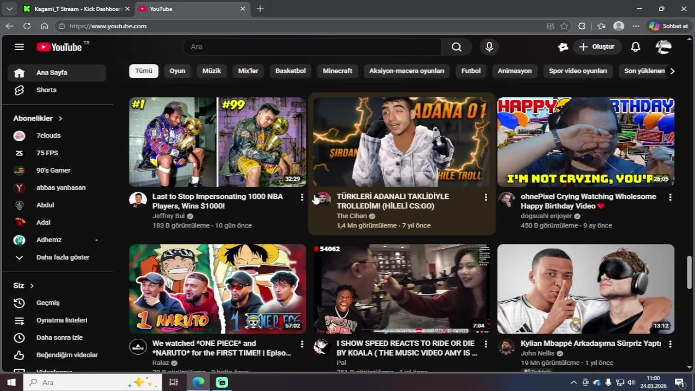Image resolution: width=695 pixels, height=391 pixels.
Task: Click the Oluştur create button
Action: point(597,47)
